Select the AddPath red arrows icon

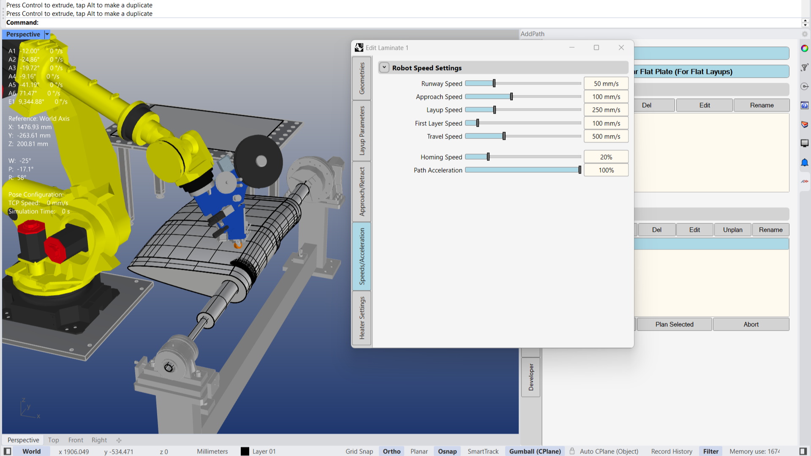(x=805, y=181)
